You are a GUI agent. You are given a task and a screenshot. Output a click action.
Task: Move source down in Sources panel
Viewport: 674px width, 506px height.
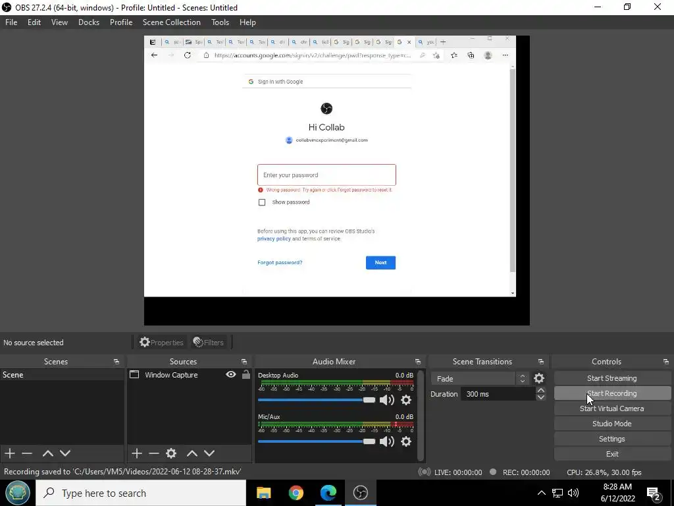pyautogui.click(x=209, y=453)
